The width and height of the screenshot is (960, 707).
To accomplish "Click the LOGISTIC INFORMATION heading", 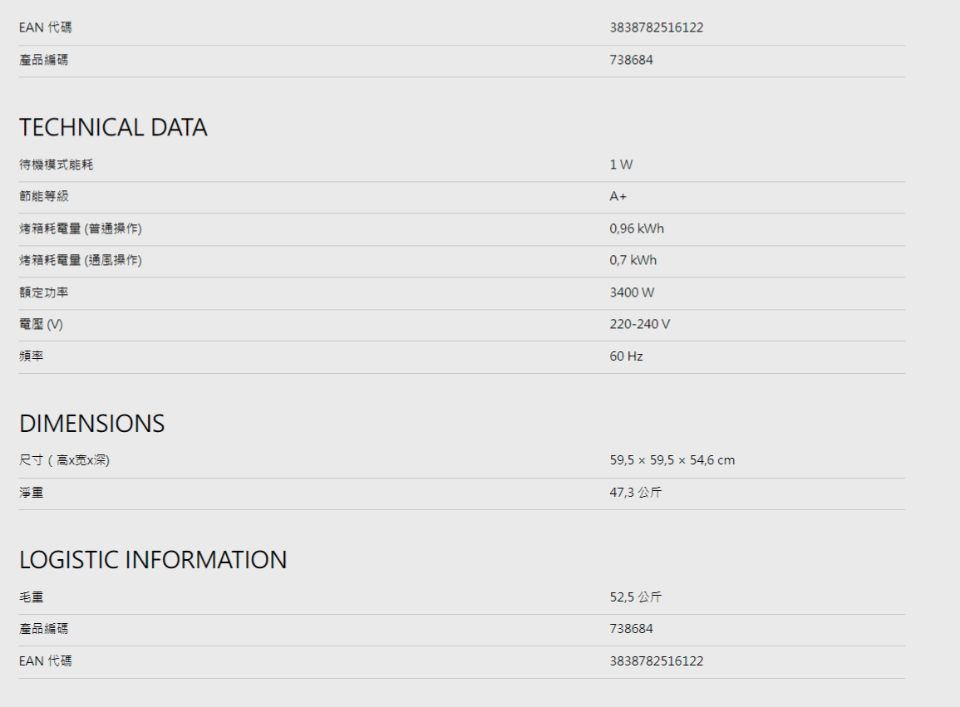I will coord(153,560).
